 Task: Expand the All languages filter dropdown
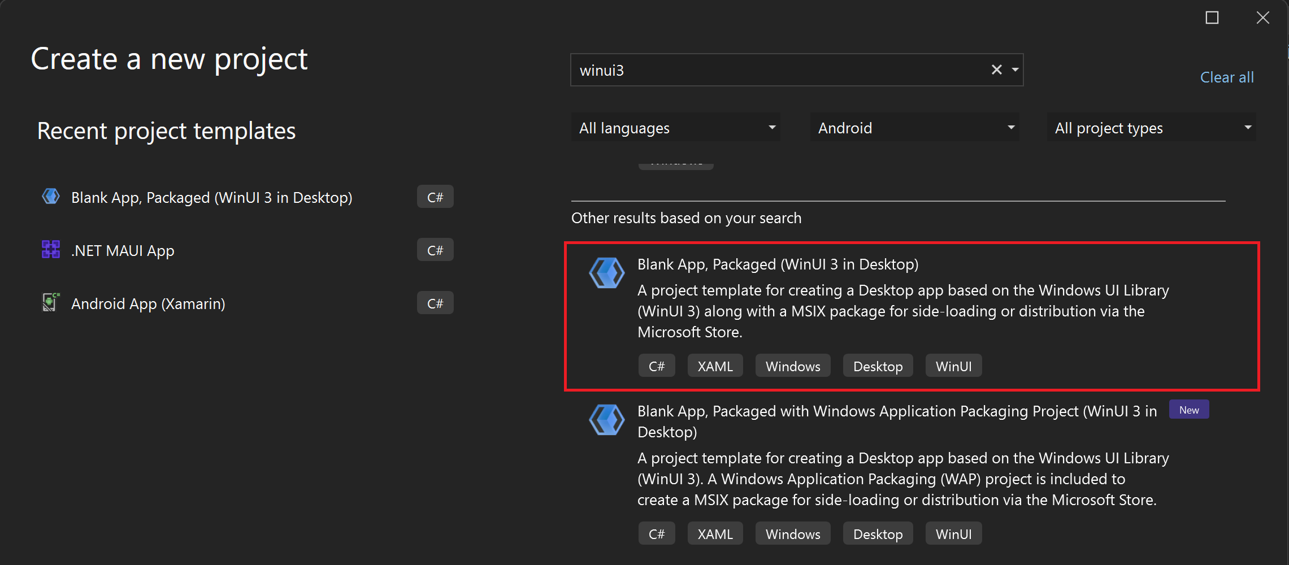pyautogui.click(x=676, y=128)
